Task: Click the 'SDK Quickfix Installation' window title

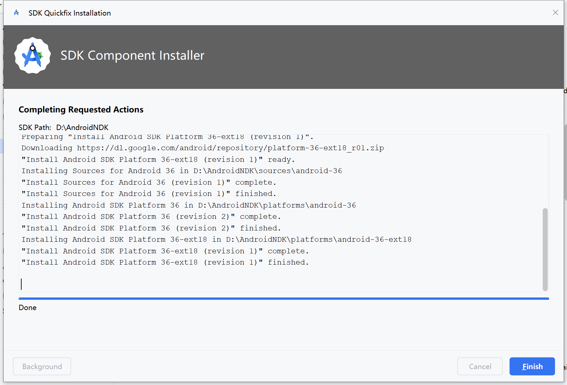Action: coord(70,13)
